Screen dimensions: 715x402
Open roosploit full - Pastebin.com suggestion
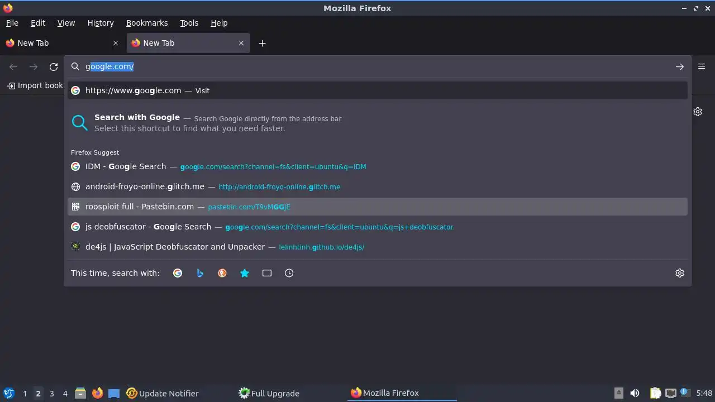point(378,207)
